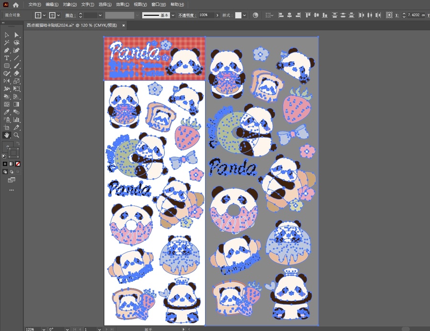
Task: Select the Column Graph tool
Action: (16, 119)
